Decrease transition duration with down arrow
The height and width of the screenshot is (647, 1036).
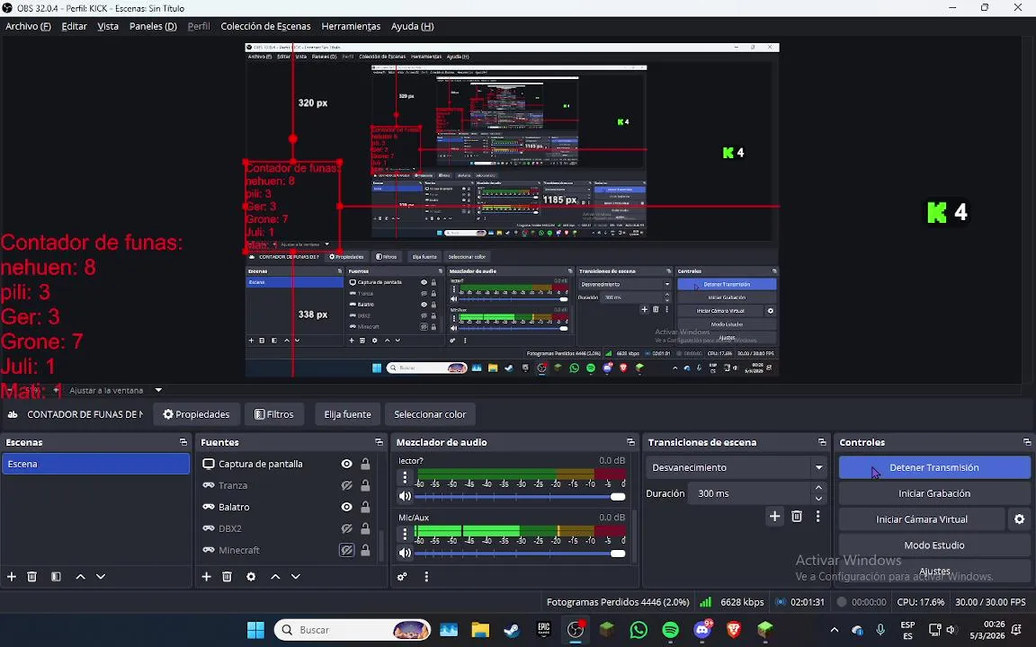pos(818,499)
